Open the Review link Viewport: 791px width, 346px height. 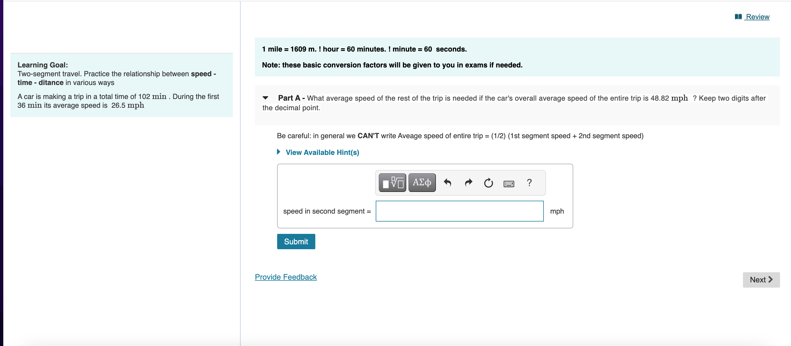click(x=757, y=17)
